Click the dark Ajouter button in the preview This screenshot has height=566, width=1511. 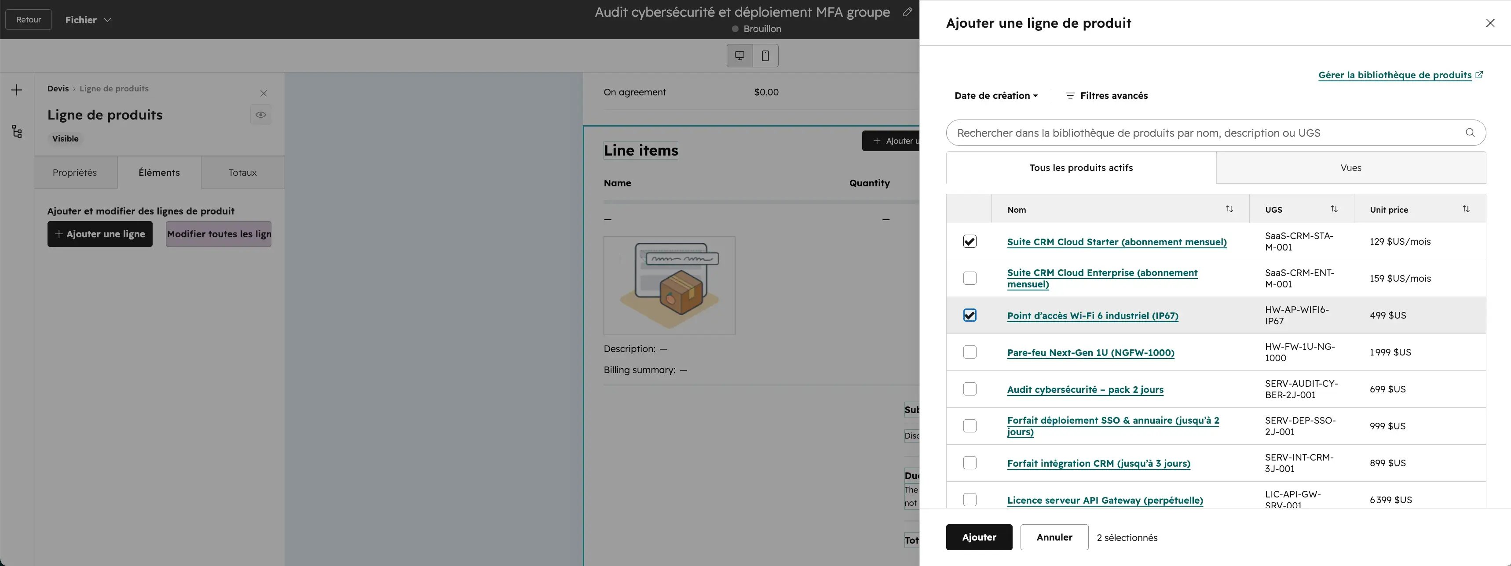(x=891, y=141)
